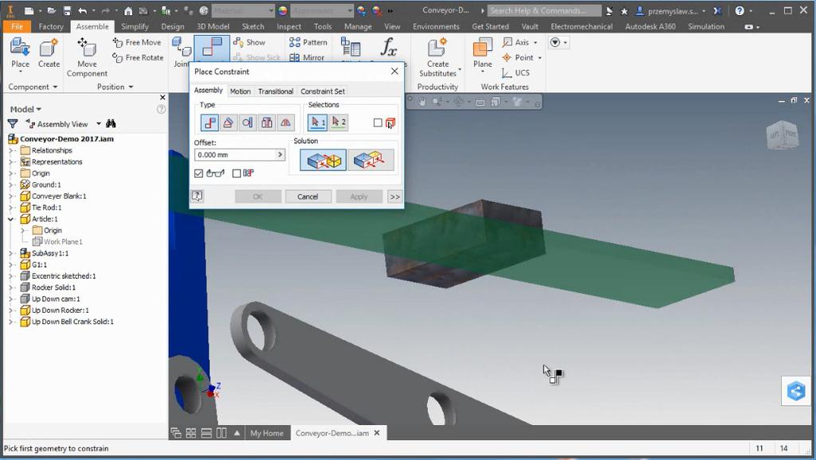Activate the First Selection arrow button
Screen dimensions: 816x460
coord(317,123)
